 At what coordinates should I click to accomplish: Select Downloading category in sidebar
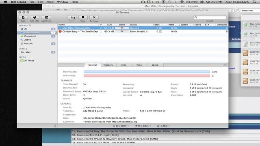(x=37, y=32)
